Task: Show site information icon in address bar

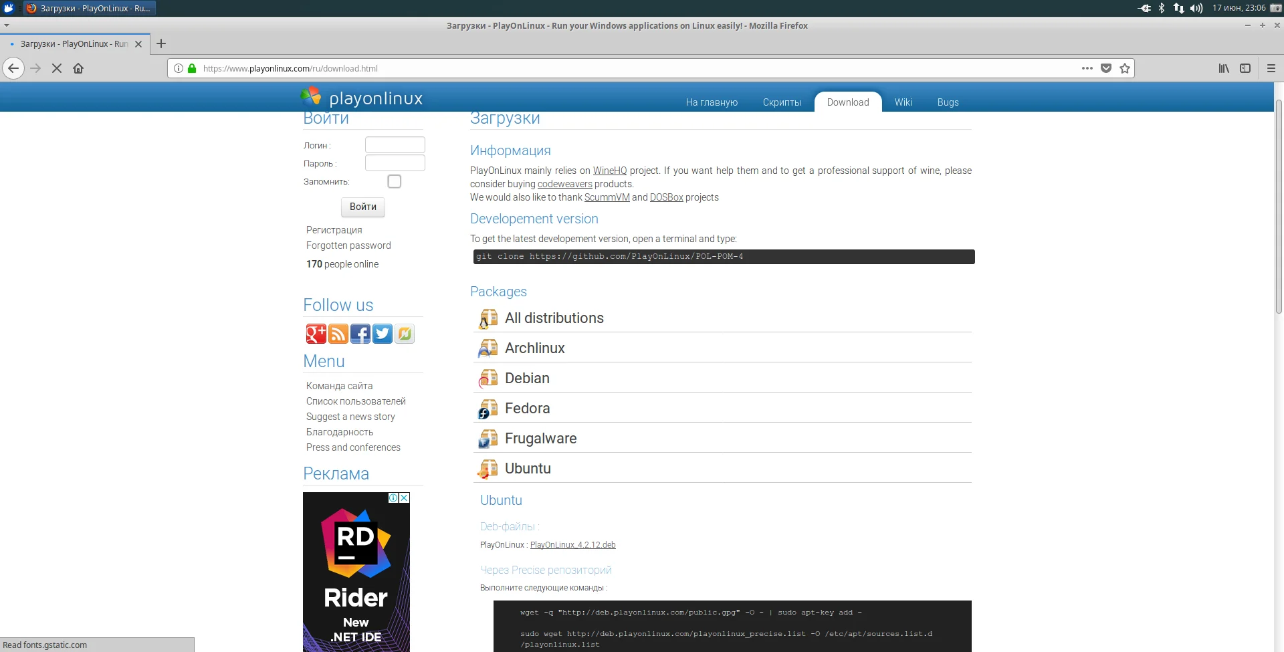Action: coord(179,68)
